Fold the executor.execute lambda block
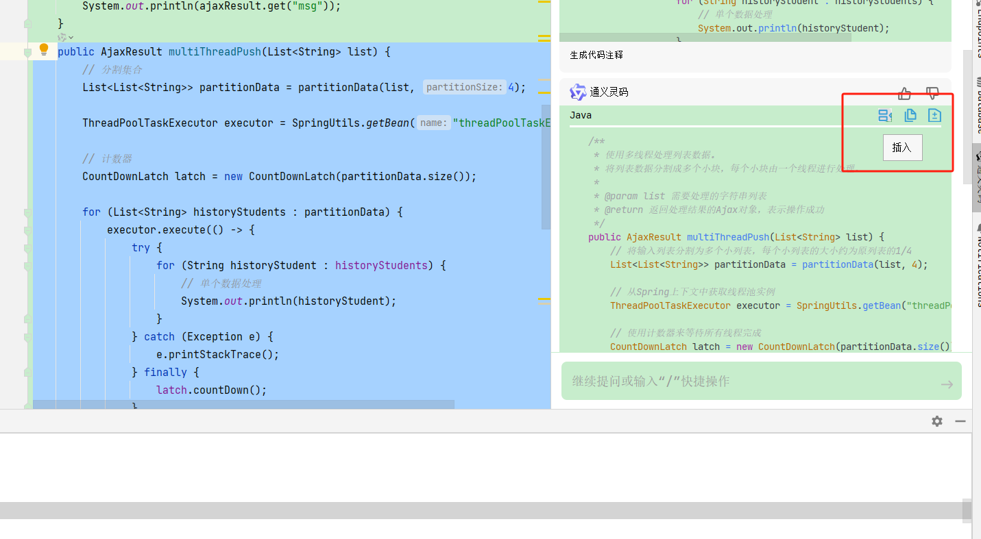Screen dimensions: 981x539 click(27, 230)
